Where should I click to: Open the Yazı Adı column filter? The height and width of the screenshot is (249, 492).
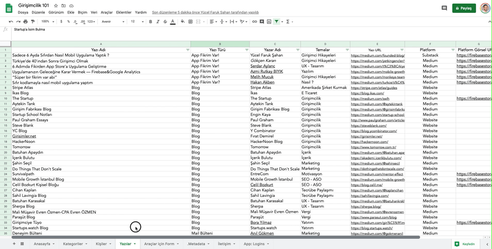(x=188, y=50)
